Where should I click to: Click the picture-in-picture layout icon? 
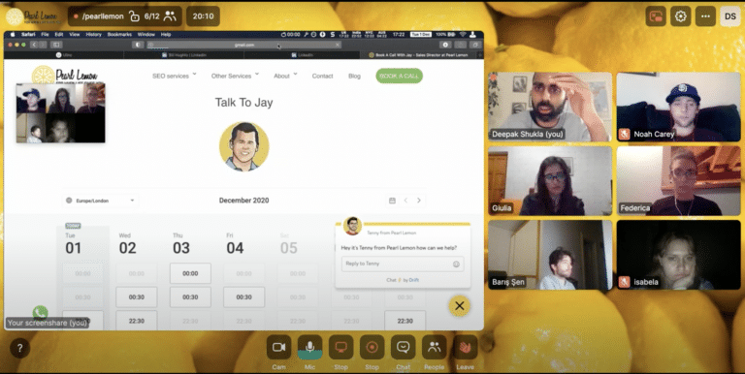pos(656,16)
